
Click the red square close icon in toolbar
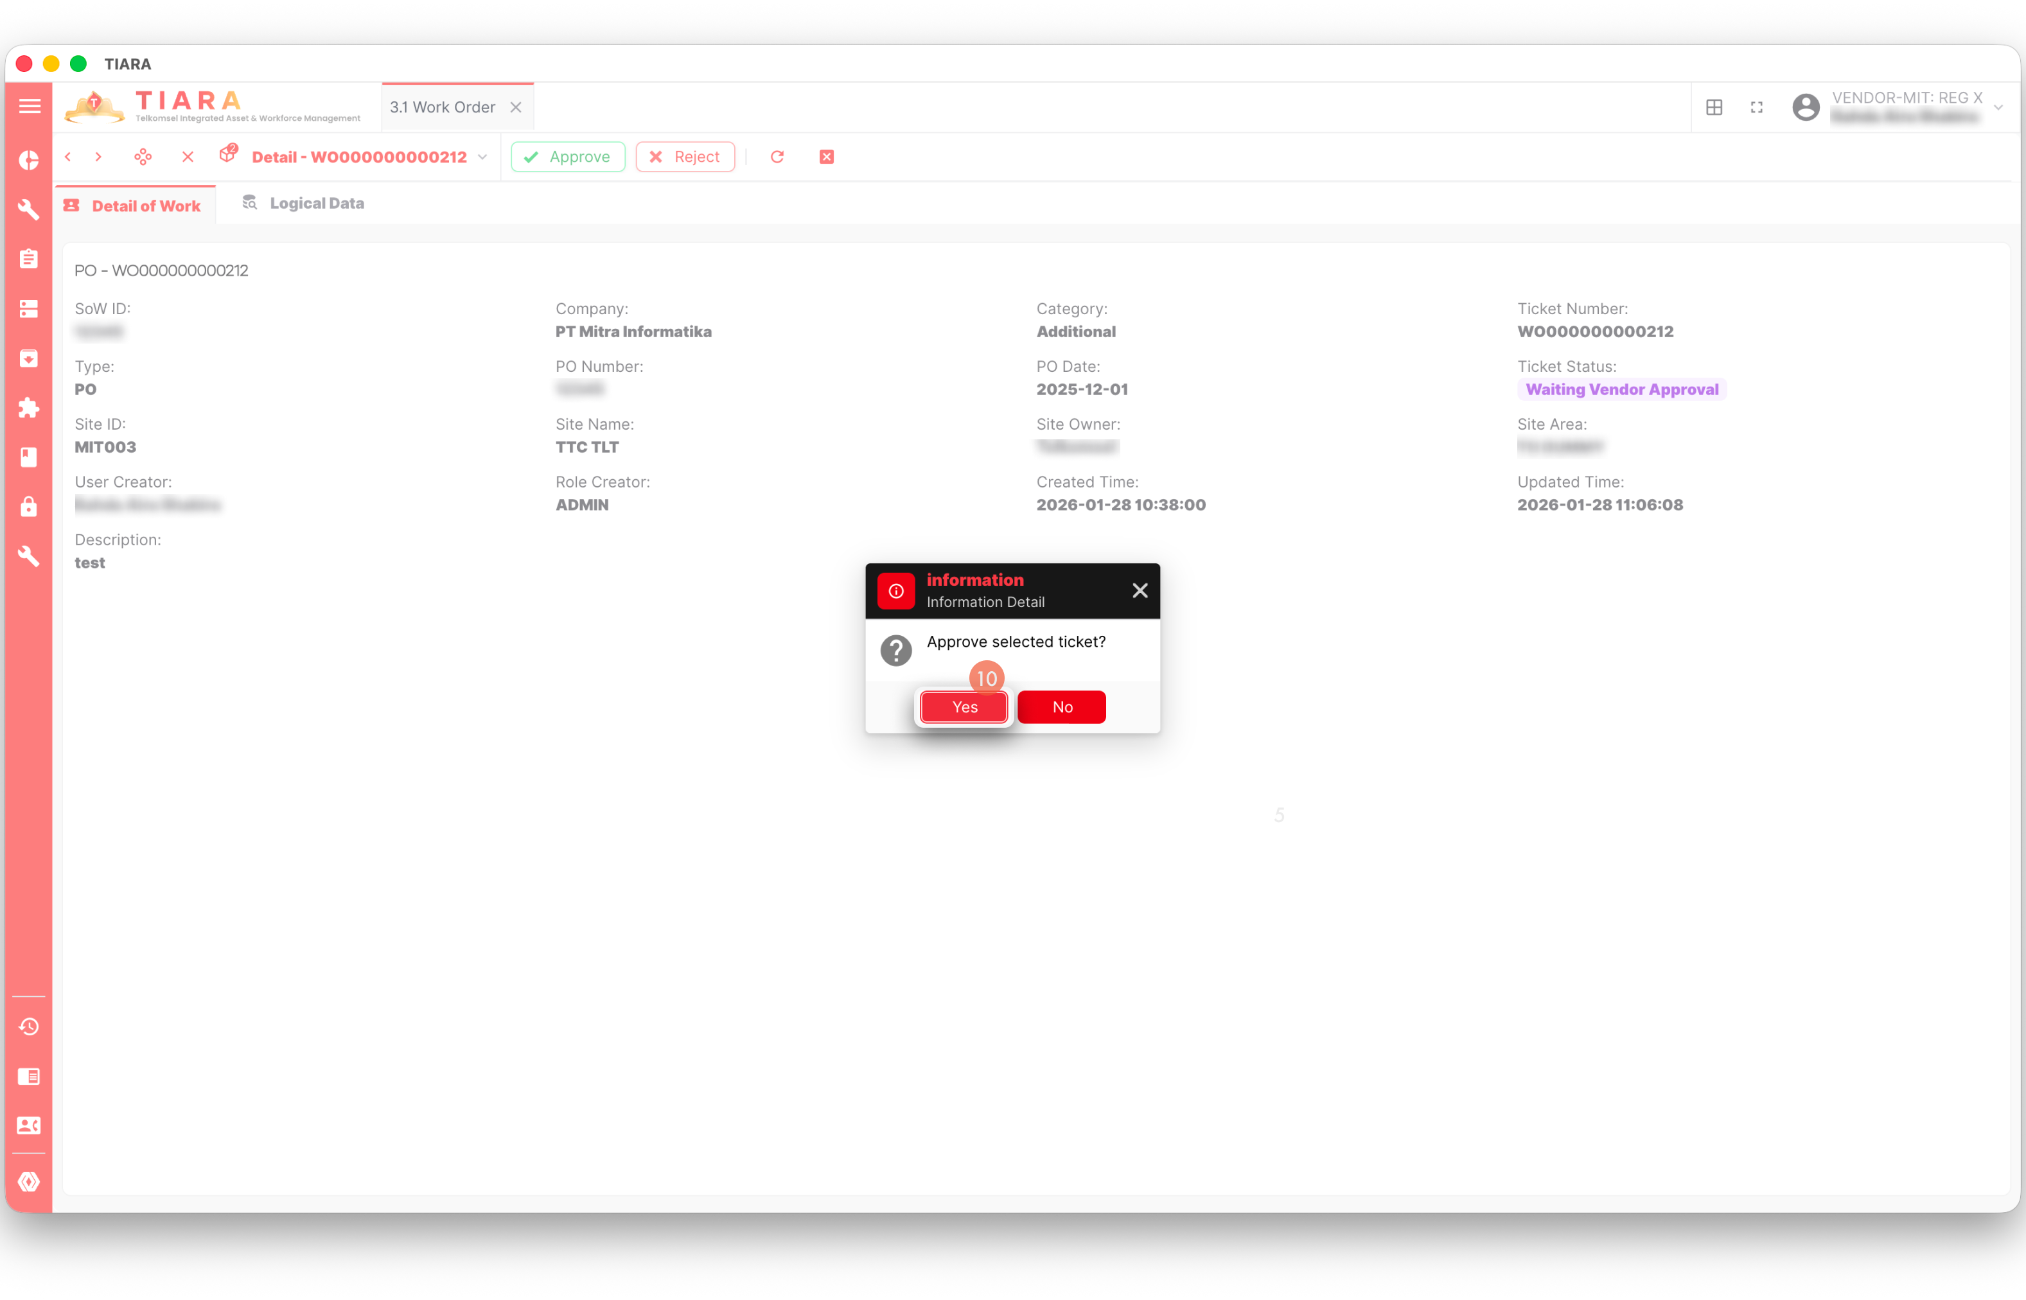pos(827,157)
